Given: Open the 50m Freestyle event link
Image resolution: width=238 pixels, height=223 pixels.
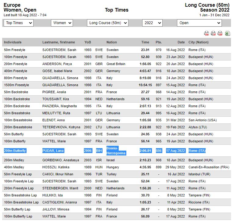Looking at the screenshot, I should point(14,50).
